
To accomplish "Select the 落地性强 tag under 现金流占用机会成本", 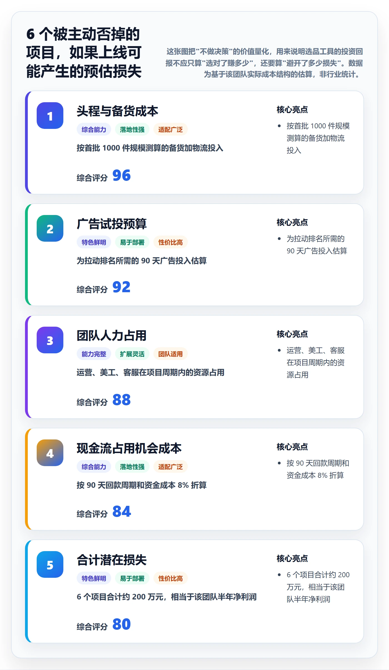I will tap(132, 467).
